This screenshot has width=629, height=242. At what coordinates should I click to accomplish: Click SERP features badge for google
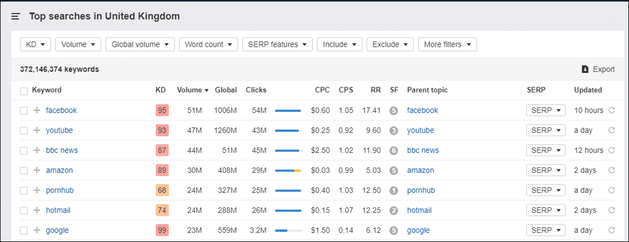click(x=394, y=231)
